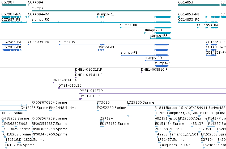Click the EP11638.3prime label
Screen dimensions: 226x149
coord(211,113)
